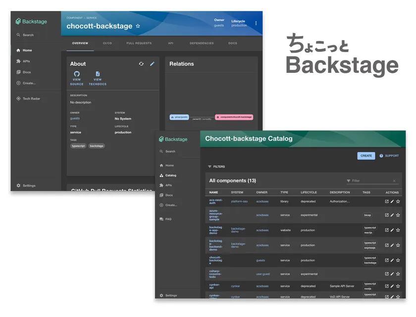416x317 pixels.
Task: Open Tech Radar in the sidebar
Action: 31,99
